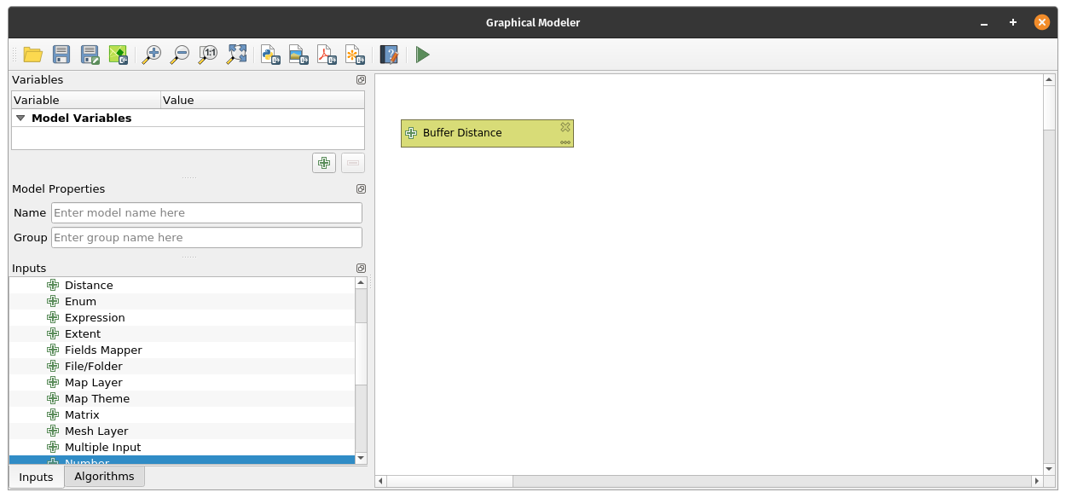Collapse the Model Variables group

(x=20, y=119)
